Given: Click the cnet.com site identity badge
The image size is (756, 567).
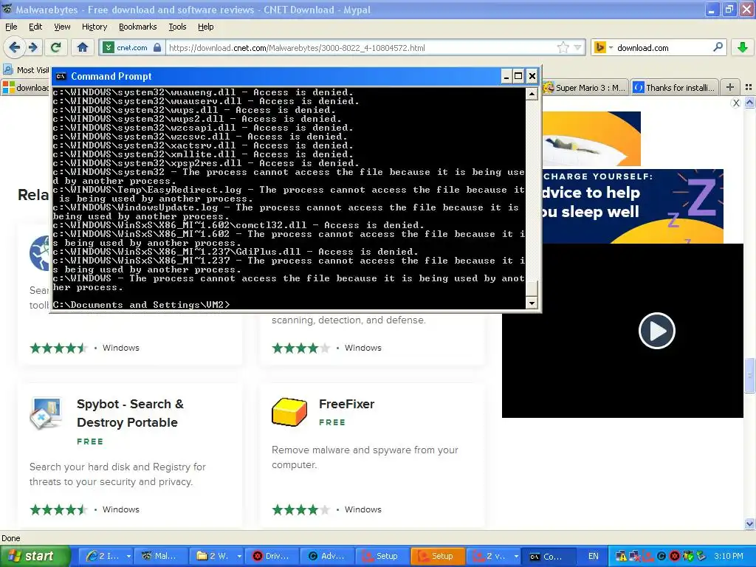Looking at the screenshot, I should click(x=132, y=48).
